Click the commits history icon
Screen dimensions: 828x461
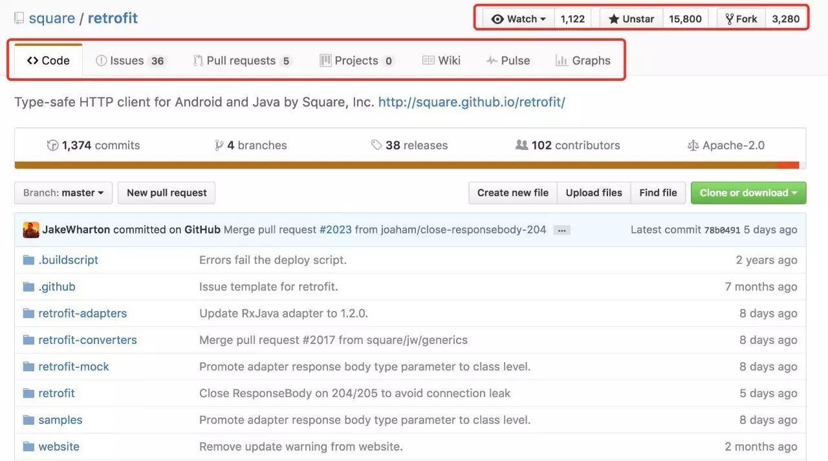tap(53, 145)
